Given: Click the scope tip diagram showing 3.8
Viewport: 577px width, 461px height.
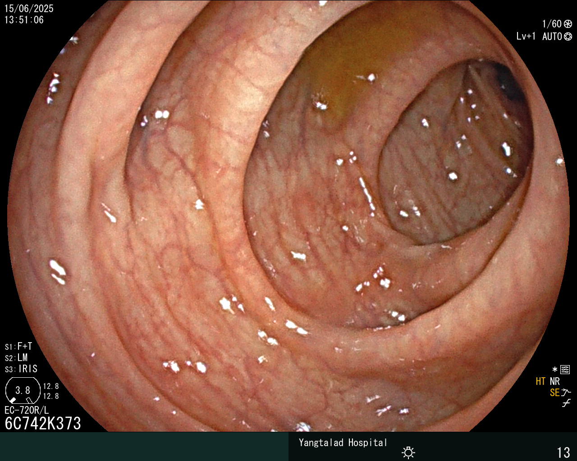Looking at the screenshot, I should point(23,390).
